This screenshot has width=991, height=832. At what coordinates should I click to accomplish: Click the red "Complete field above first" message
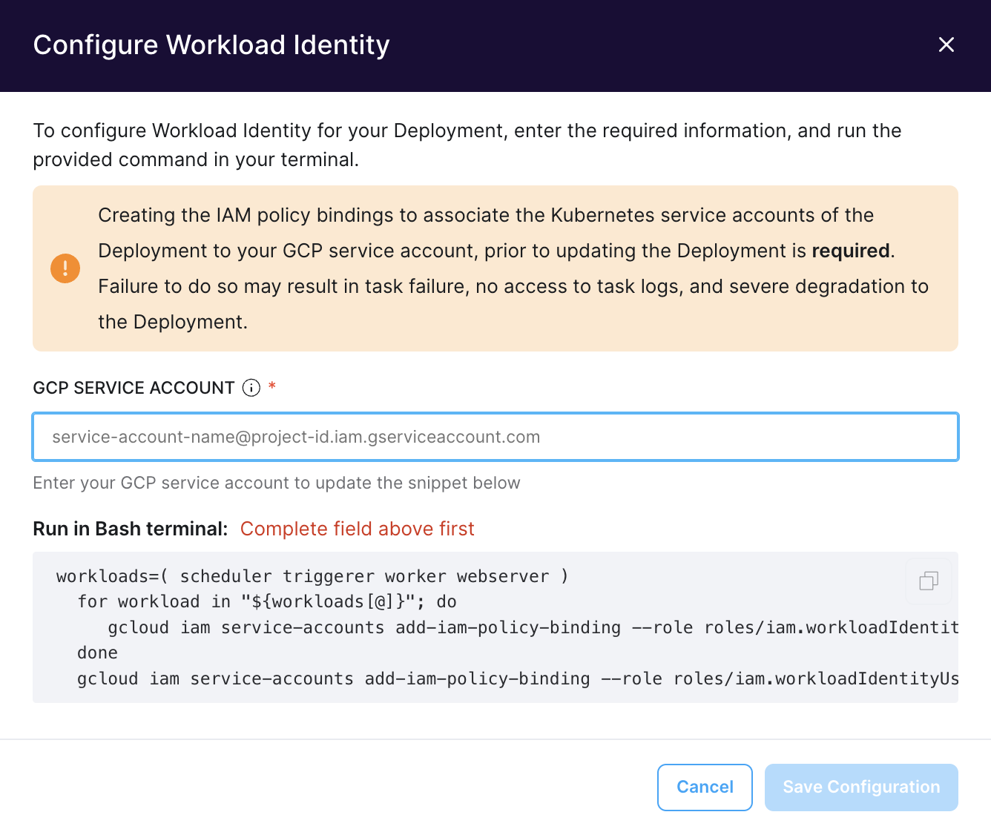click(357, 529)
